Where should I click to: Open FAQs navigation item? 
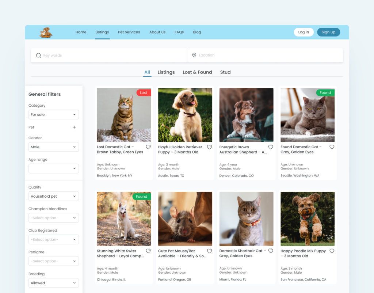(179, 32)
